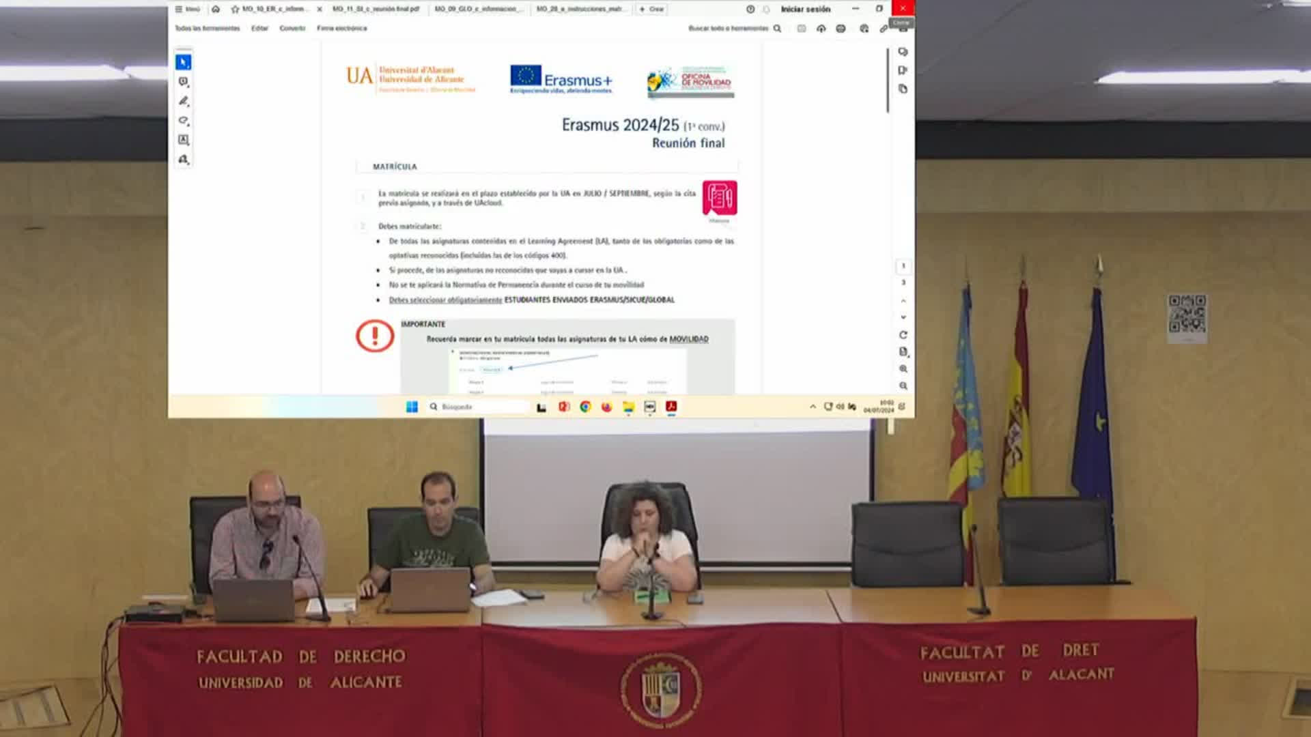The image size is (1311, 737).
Task: Click the zoom in magnifier icon
Action: pyautogui.click(x=903, y=369)
